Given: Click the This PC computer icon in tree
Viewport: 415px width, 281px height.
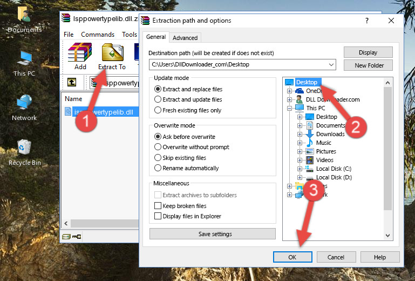Looking at the screenshot, I should point(300,108).
